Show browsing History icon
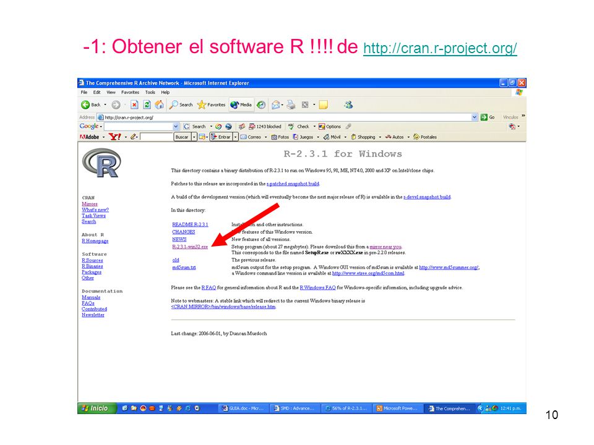 click(261, 105)
